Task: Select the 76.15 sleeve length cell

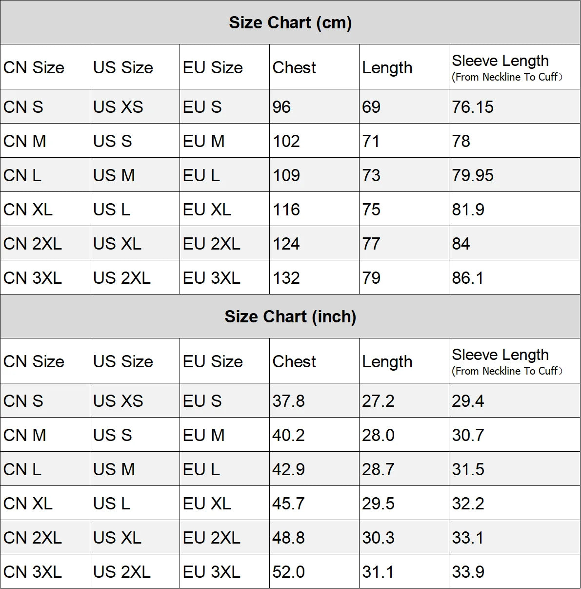Action: (473, 107)
